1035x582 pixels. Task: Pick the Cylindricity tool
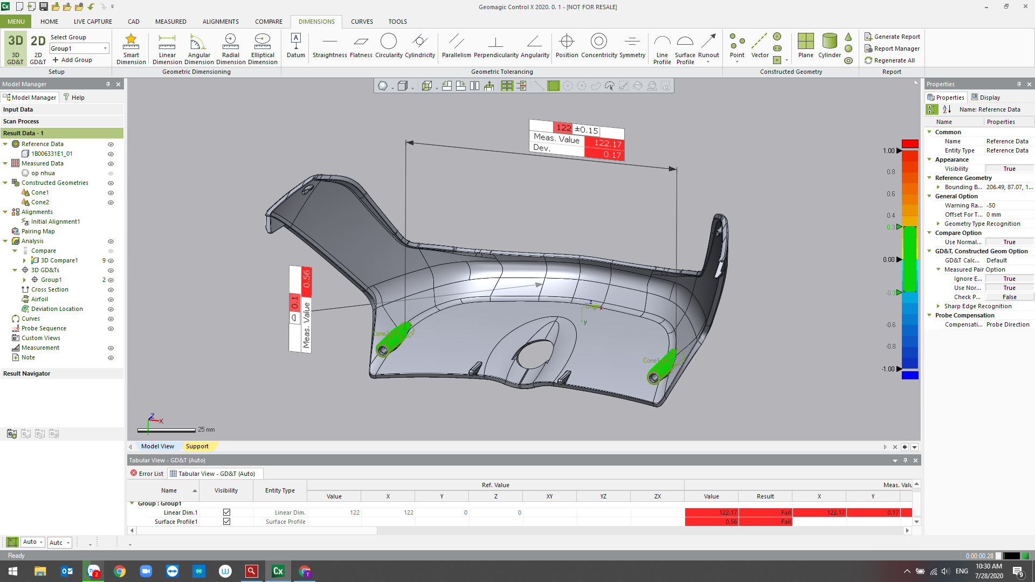(420, 45)
